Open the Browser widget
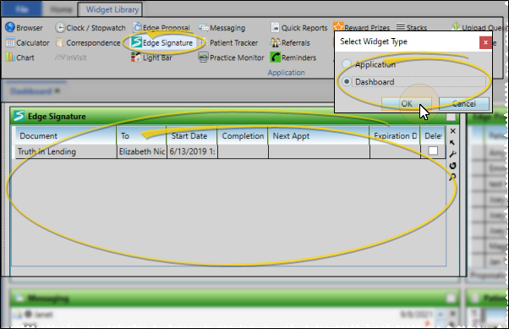509x329 pixels. tap(24, 28)
